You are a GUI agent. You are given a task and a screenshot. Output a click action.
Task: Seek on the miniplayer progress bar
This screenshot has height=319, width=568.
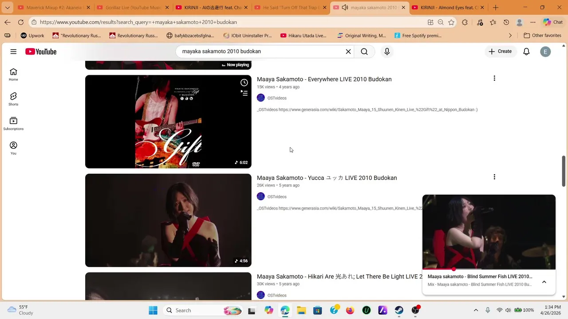click(x=489, y=269)
